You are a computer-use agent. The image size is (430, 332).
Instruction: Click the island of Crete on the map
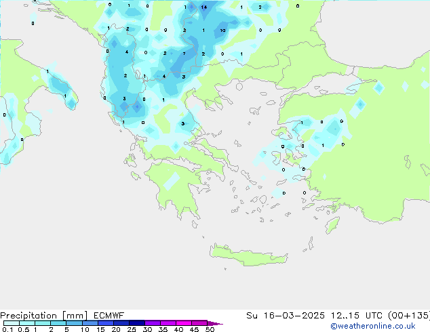[x=248, y=255]
